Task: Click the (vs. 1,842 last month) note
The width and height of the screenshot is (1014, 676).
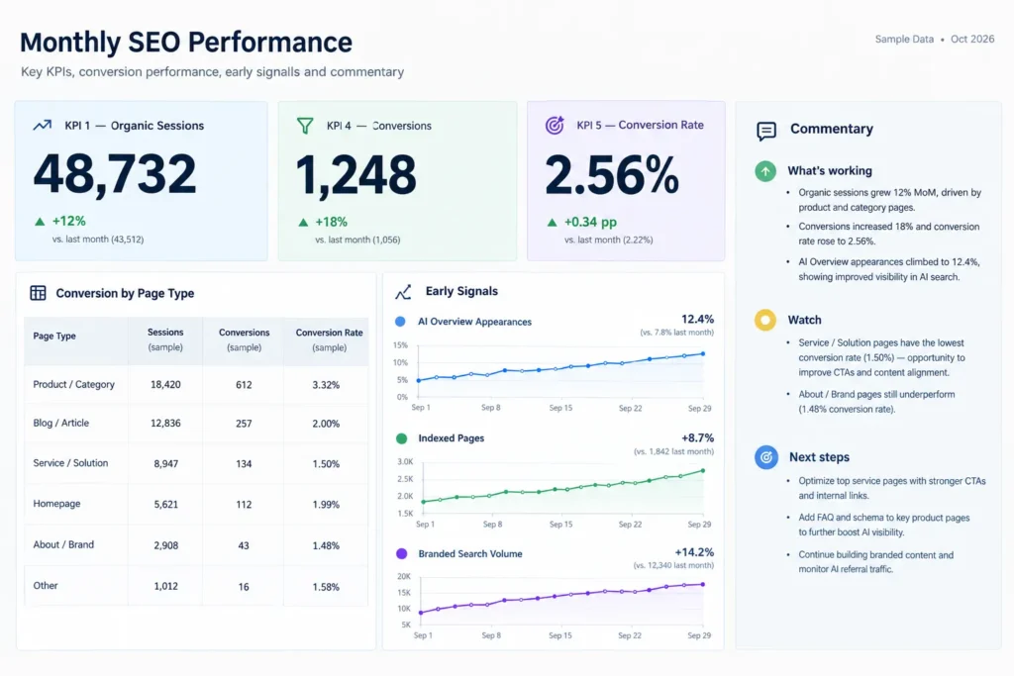Action: 673,451
